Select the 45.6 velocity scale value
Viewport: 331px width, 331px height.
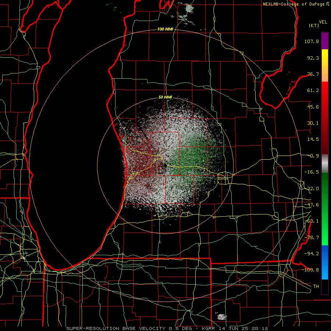tap(313, 107)
